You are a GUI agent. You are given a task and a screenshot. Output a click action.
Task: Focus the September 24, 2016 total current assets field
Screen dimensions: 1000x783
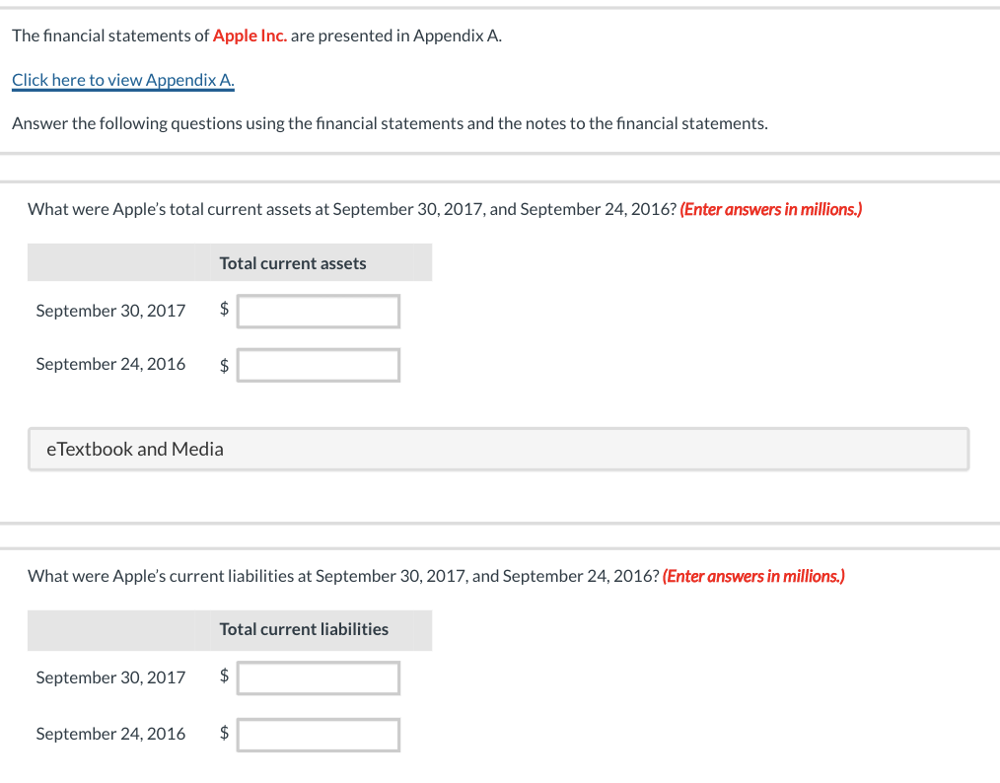319,365
